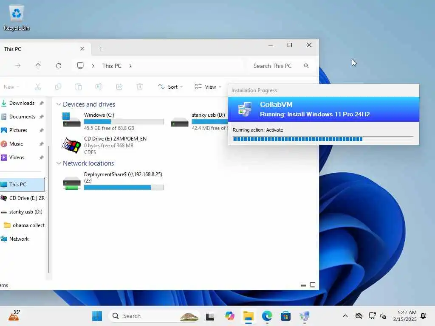The height and width of the screenshot is (326, 435).
Task: Expand the chevron after This PC in breadcrumb
Action: 130,66
